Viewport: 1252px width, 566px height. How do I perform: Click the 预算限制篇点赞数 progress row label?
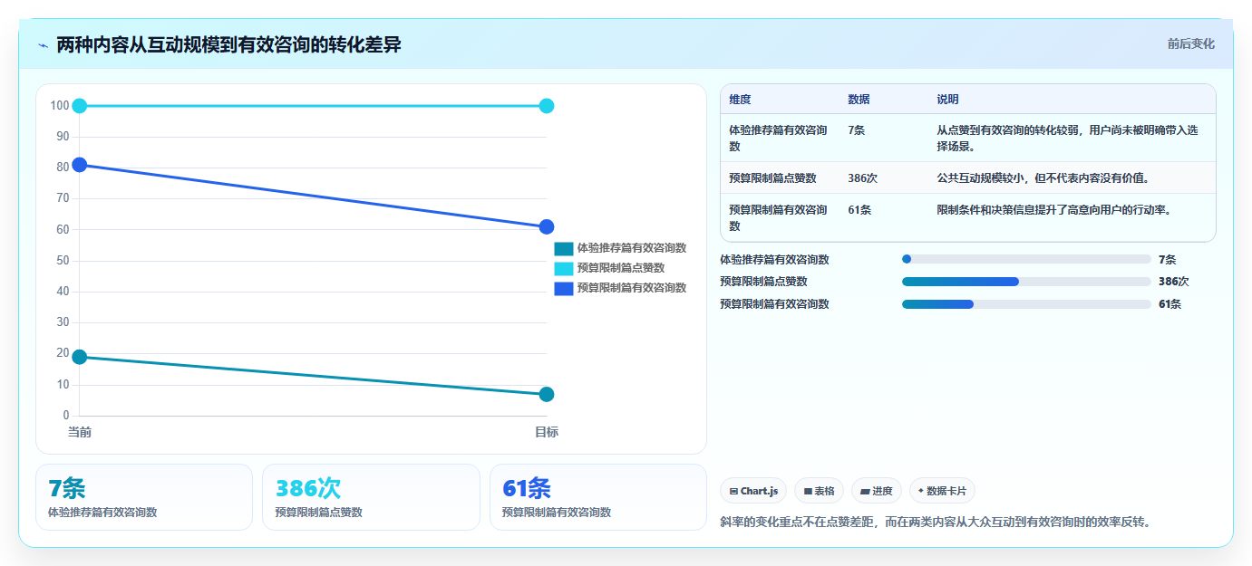(763, 282)
